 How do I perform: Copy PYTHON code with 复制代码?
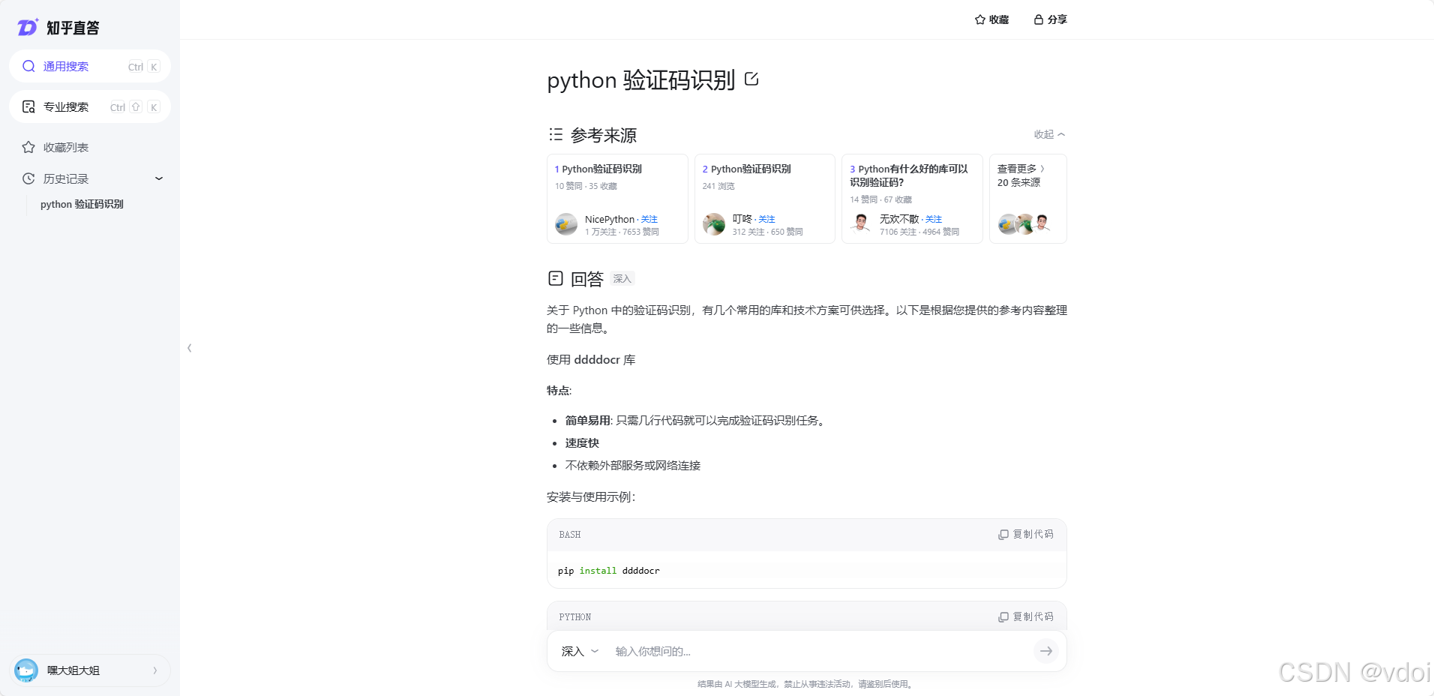pyautogui.click(x=1026, y=616)
